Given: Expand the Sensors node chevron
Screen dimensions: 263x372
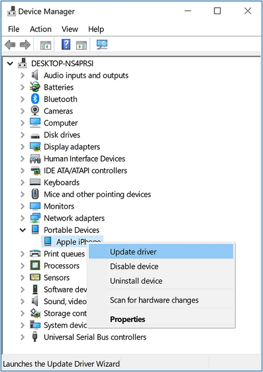Looking at the screenshot, I should 23,277.
